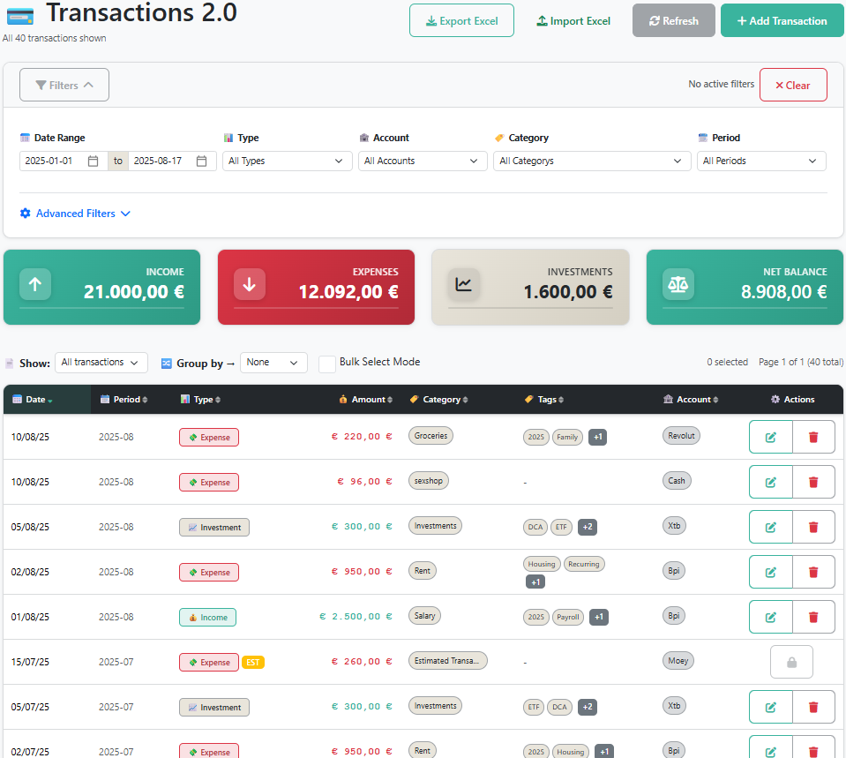
Task: Click calendar icon in start date field
Action: pyautogui.click(x=93, y=161)
